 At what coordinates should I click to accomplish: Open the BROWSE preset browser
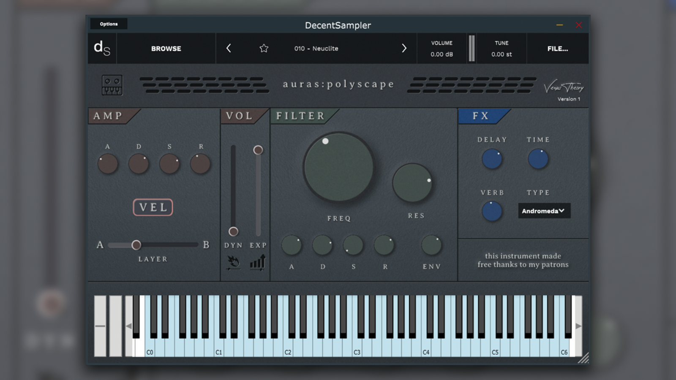coord(166,49)
